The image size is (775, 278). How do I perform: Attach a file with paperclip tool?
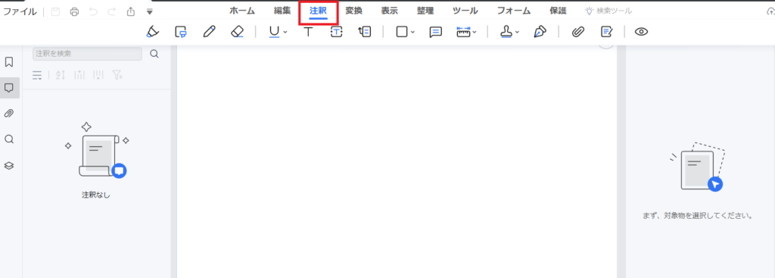577,32
